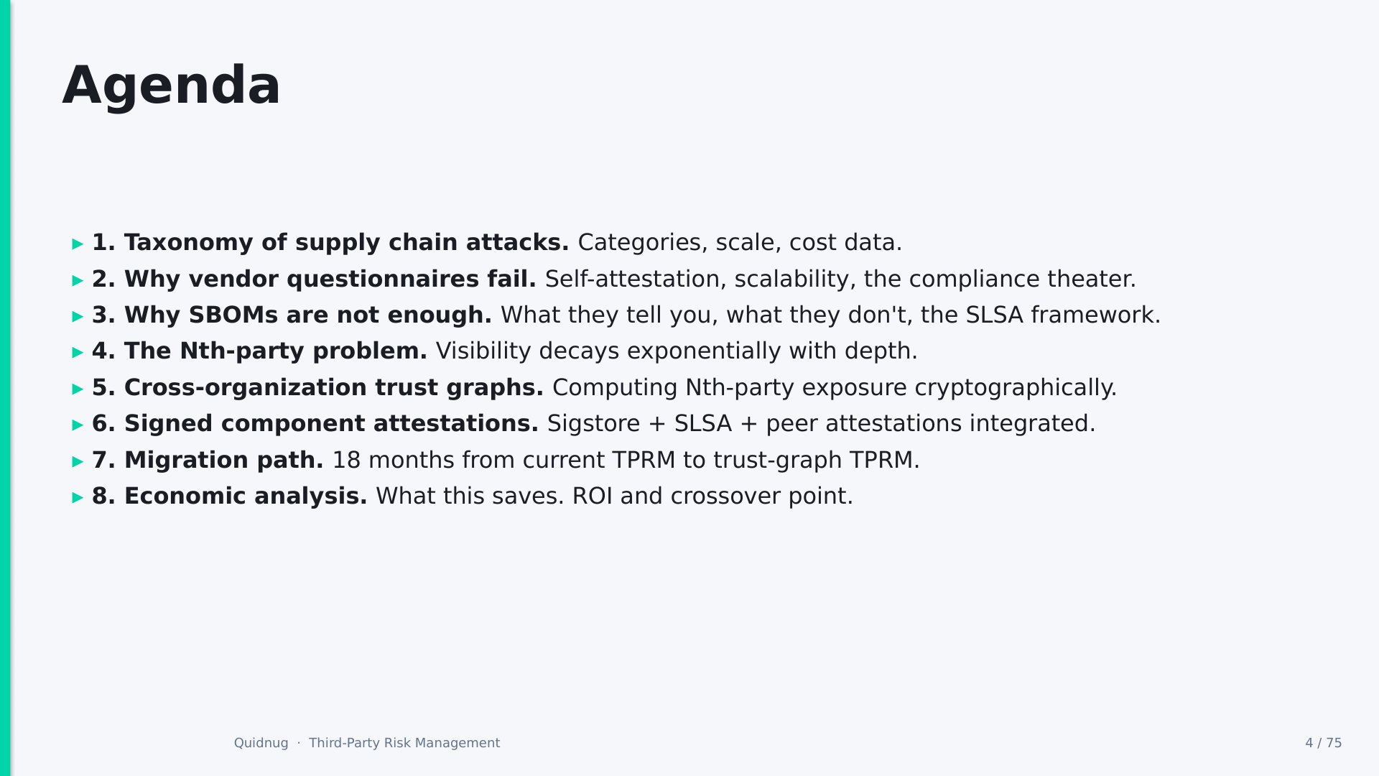Select the Agenda slide title
The height and width of the screenshot is (776, 1379).
171,86
